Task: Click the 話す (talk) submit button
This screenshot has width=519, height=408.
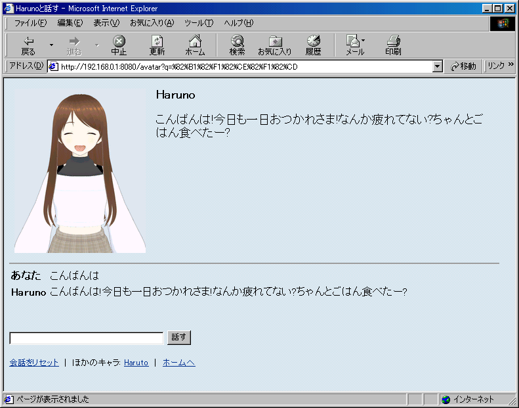Action: [179, 338]
